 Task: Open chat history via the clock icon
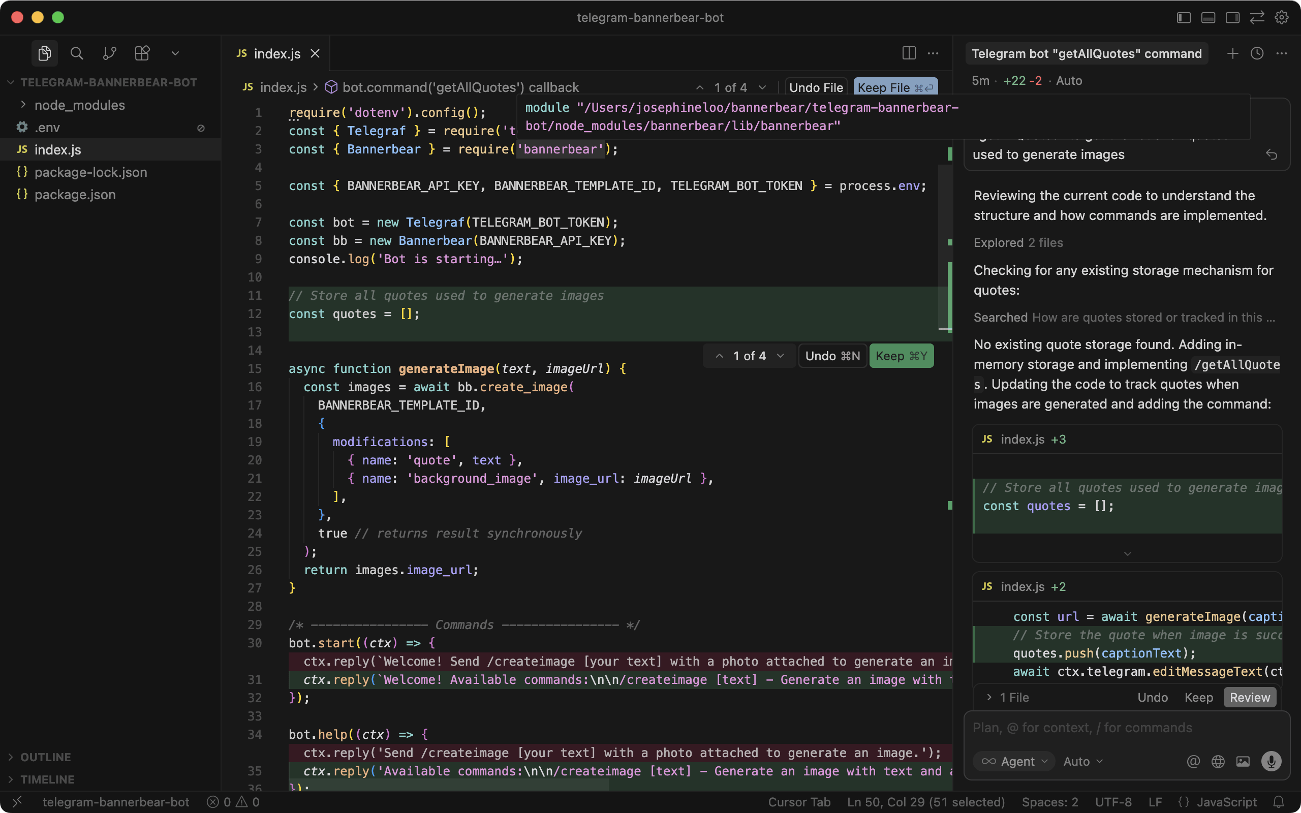tap(1257, 53)
